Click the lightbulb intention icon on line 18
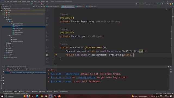 [56, 54]
